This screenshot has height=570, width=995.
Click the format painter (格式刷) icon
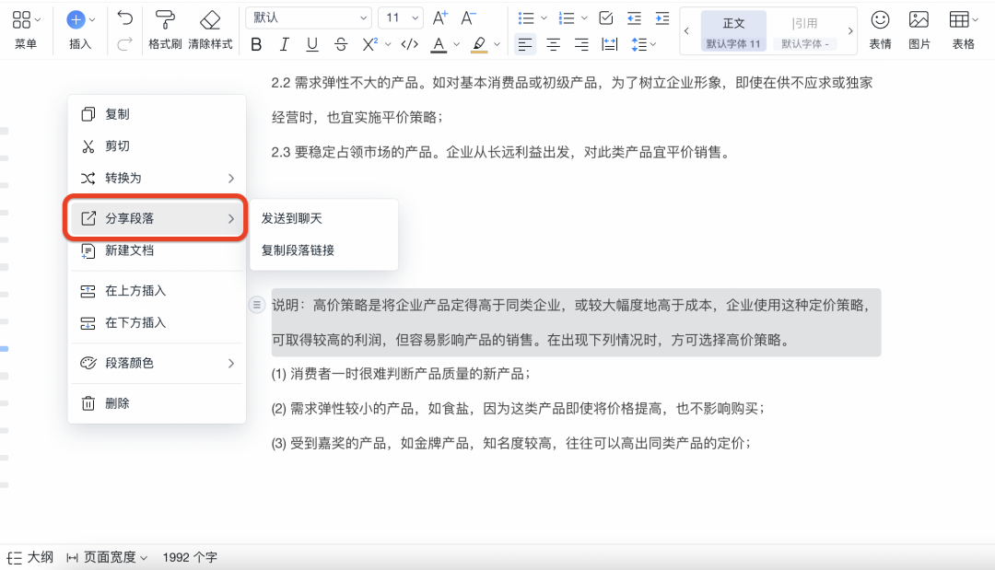tap(165, 22)
